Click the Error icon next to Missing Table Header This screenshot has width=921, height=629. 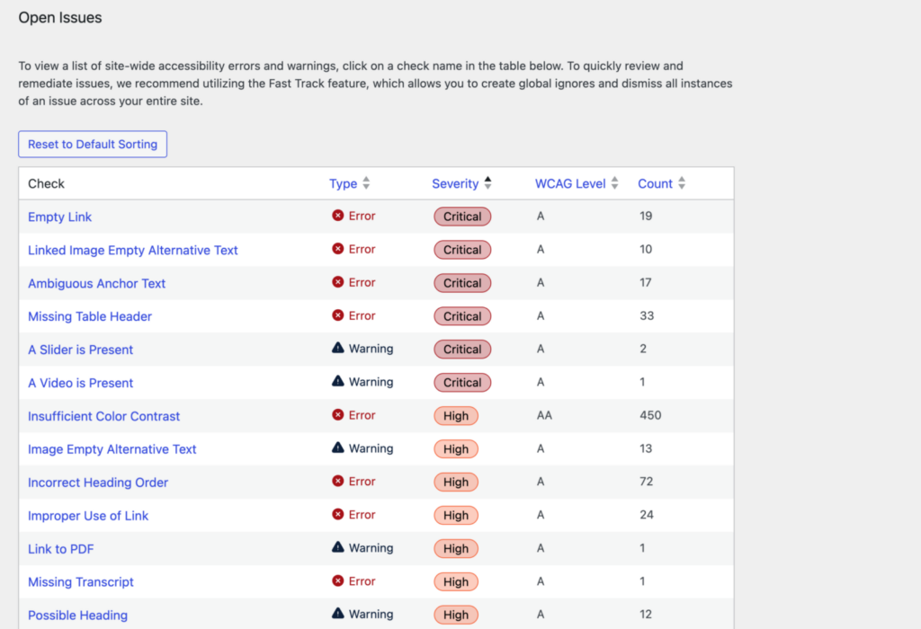point(335,315)
